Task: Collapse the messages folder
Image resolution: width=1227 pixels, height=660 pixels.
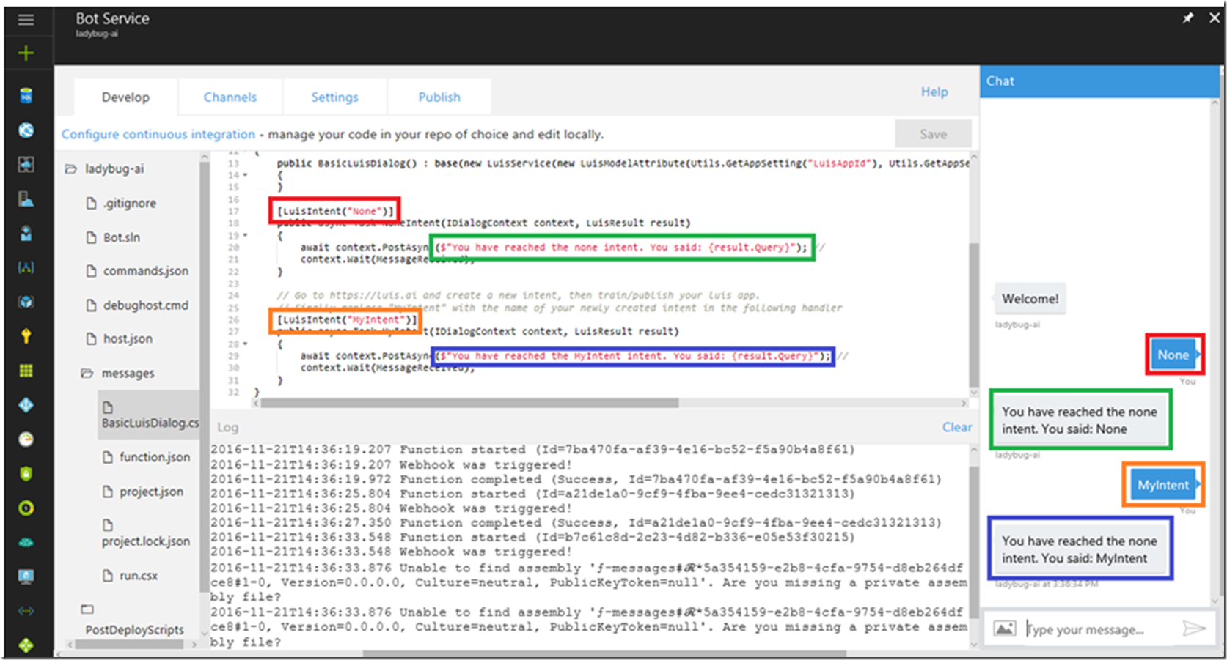Action: tap(87, 373)
